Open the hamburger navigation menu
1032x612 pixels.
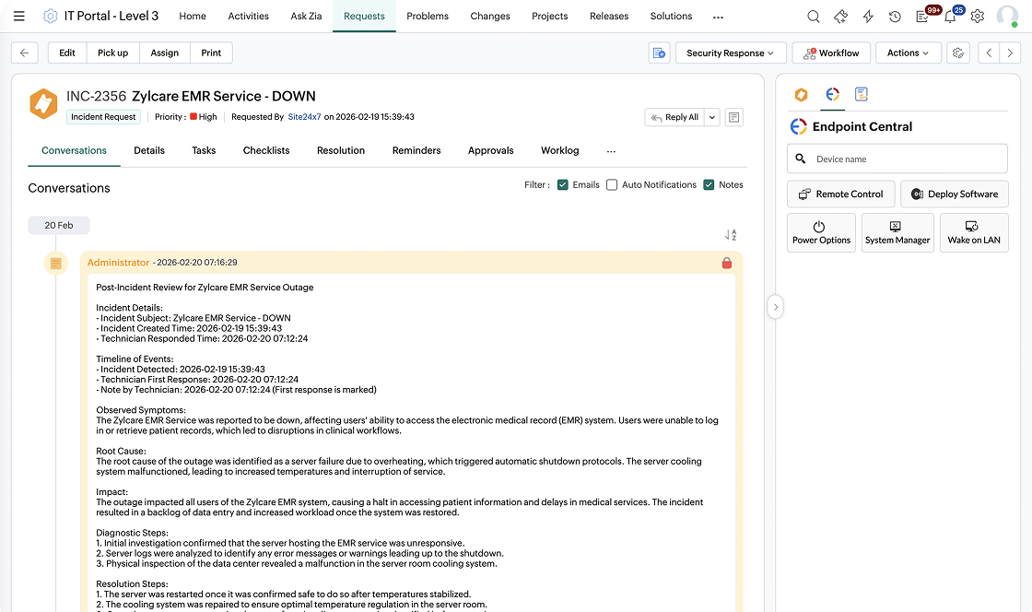click(x=19, y=16)
